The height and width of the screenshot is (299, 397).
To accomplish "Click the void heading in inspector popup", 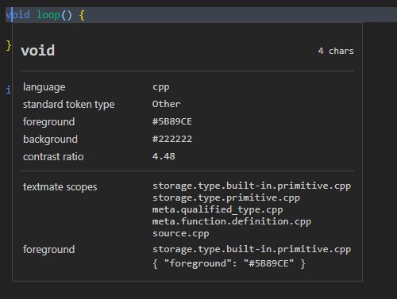I will (38, 50).
